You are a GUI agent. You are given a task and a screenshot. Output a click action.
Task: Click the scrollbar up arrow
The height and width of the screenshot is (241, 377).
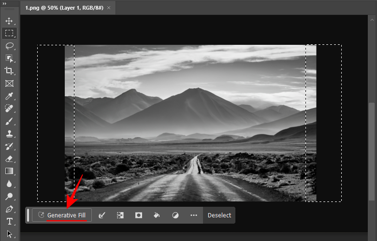372,20
